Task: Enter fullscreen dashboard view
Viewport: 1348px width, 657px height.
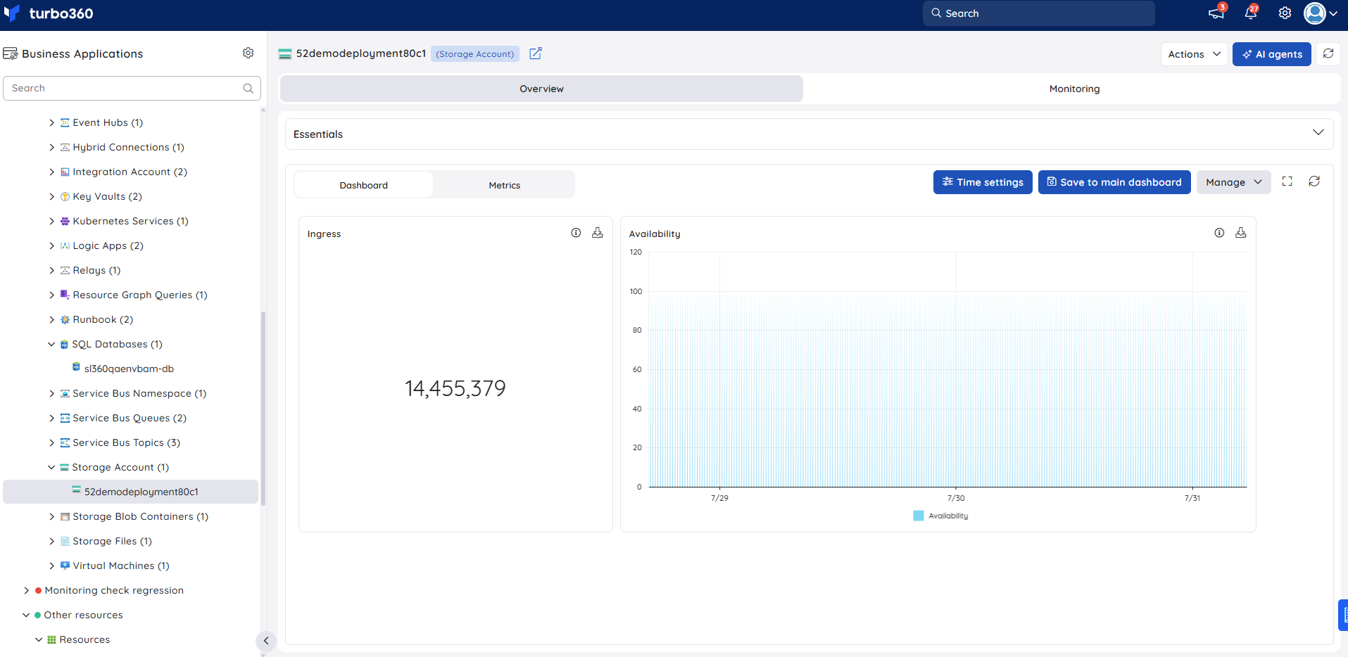Action: tap(1287, 181)
